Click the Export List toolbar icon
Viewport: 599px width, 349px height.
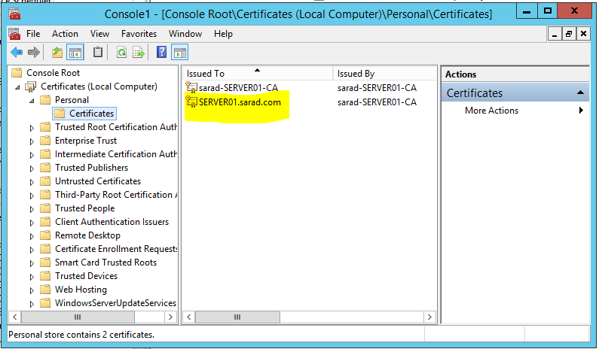tap(139, 52)
